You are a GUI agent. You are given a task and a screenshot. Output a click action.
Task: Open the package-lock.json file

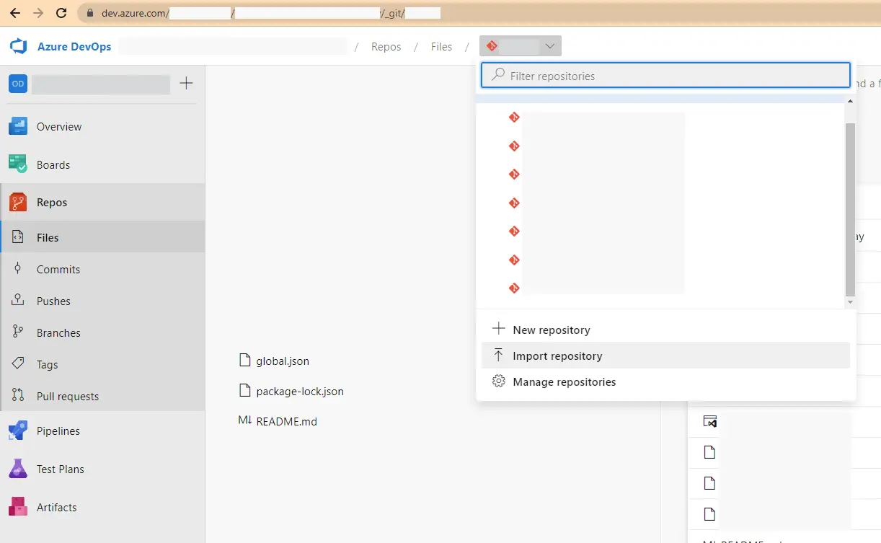pos(299,392)
